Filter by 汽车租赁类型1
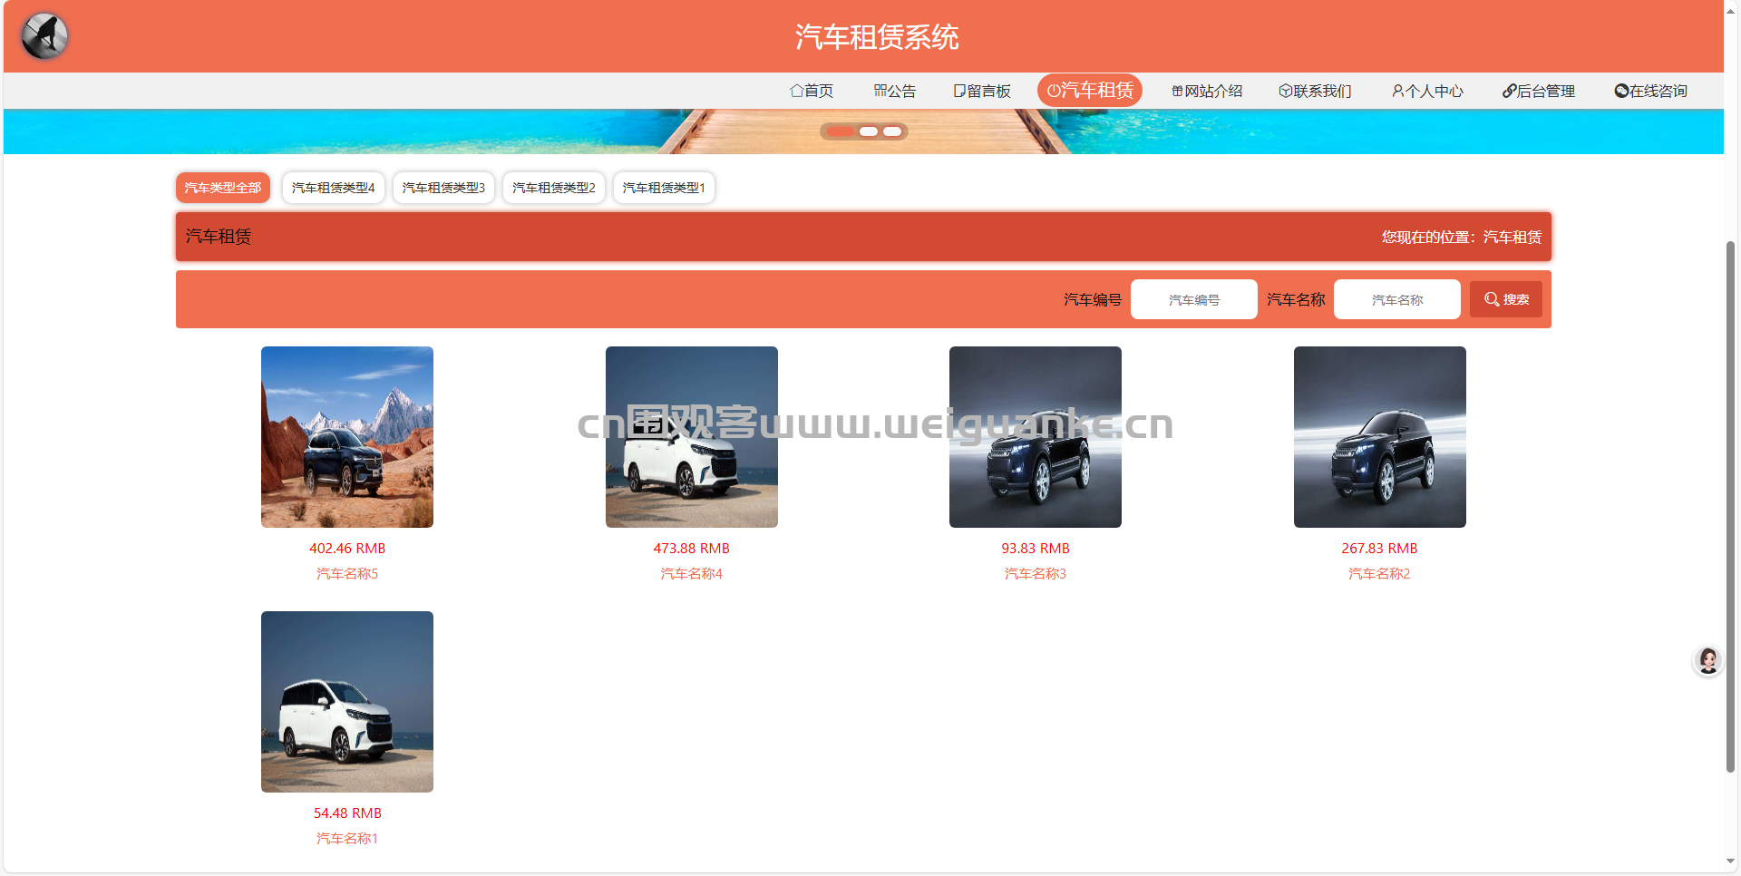The width and height of the screenshot is (1741, 876). click(664, 188)
